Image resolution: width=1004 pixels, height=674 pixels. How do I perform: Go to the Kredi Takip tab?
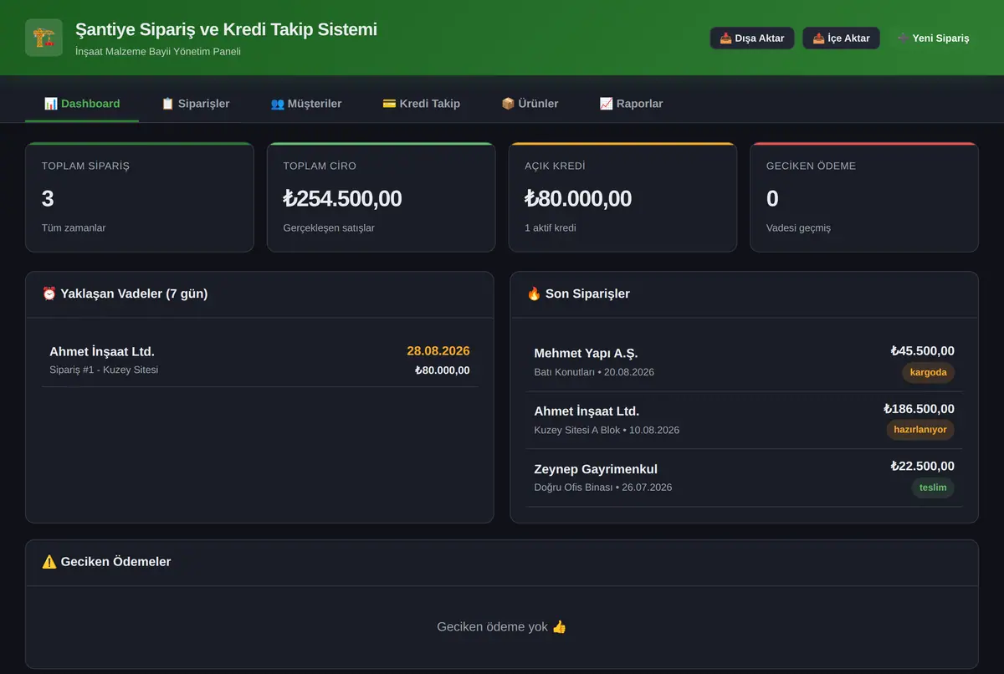coord(421,104)
